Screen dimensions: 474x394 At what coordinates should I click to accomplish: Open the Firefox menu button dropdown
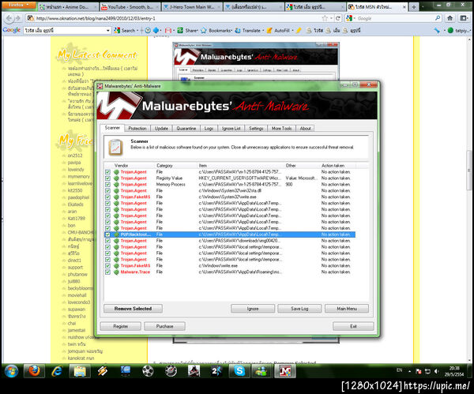[18, 5]
